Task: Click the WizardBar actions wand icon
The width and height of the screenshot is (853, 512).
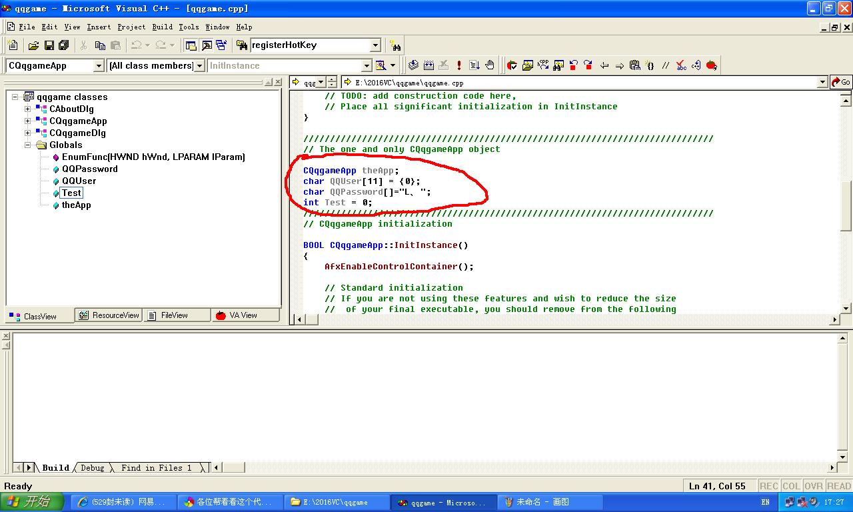Action: coord(381,65)
